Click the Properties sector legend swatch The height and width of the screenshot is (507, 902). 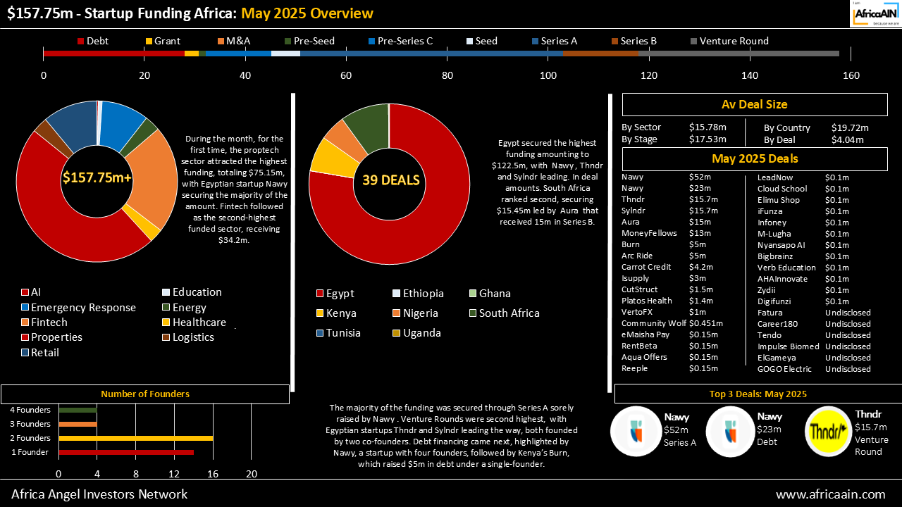coord(25,337)
